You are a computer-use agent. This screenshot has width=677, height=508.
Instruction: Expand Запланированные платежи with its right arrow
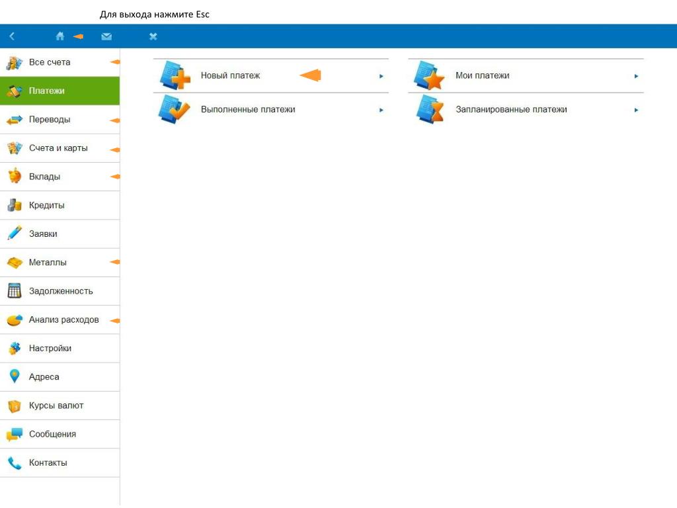coord(636,110)
